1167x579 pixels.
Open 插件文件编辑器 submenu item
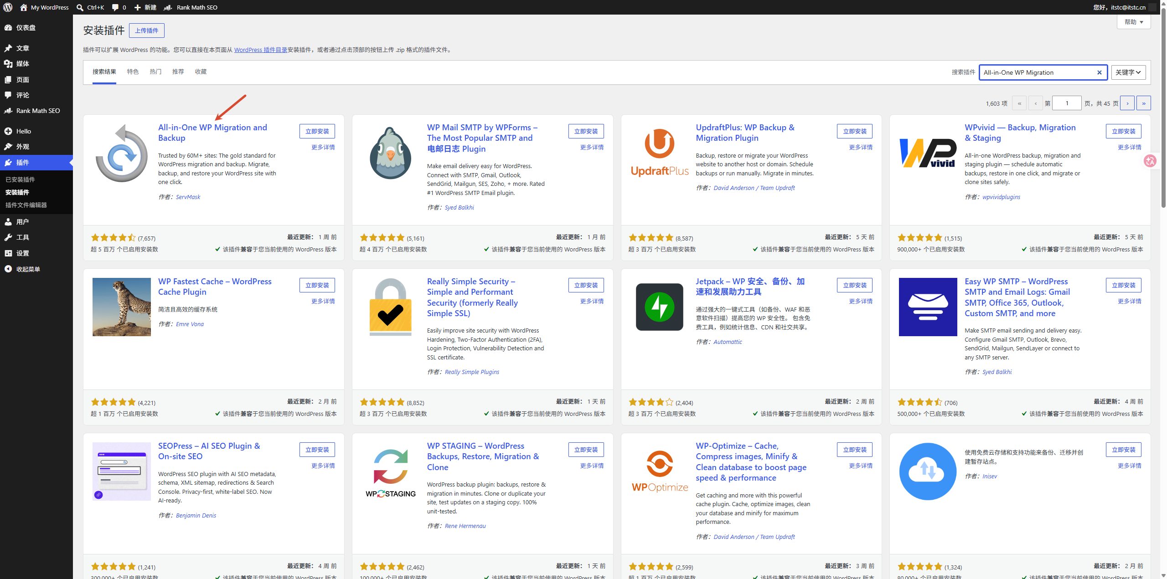click(26, 205)
